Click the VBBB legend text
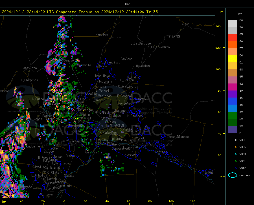This screenshot has width=254, height=205. click(x=243, y=168)
